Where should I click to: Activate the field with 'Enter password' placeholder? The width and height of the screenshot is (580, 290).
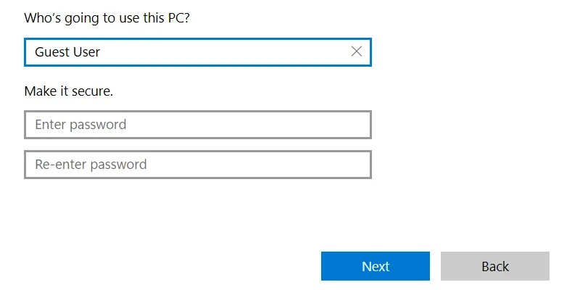197,125
